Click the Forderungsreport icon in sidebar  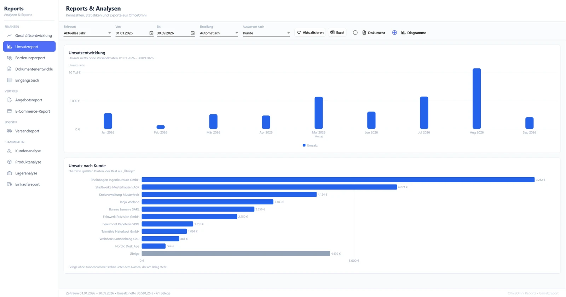[10, 58]
